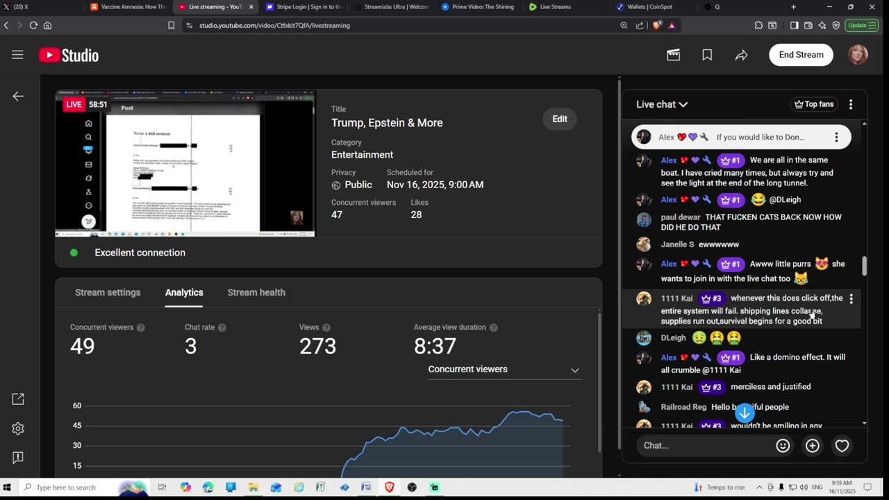Open the Brave Wallet icon
This screenshot has width=889, height=500.
click(808, 25)
